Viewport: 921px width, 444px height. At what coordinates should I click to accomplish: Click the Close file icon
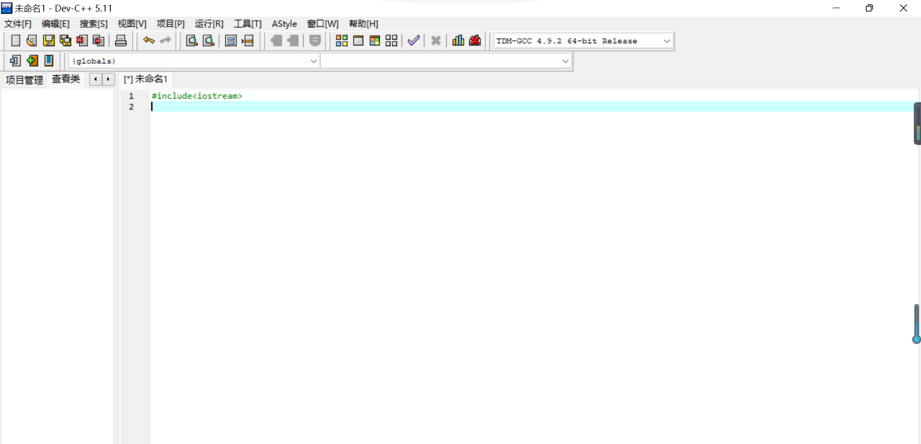coord(82,41)
